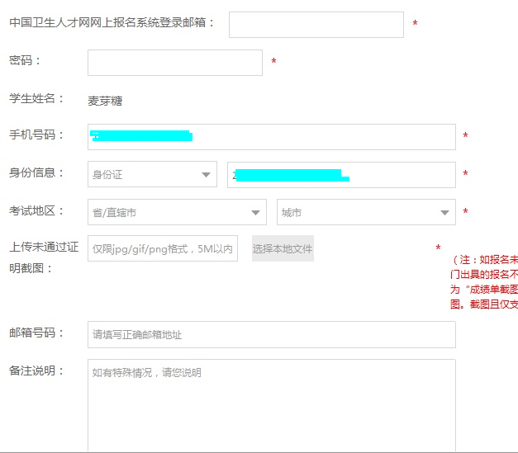The image size is (518, 453).
Task: Click the student name 麦芽糖
Action: [x=105, y=101]
